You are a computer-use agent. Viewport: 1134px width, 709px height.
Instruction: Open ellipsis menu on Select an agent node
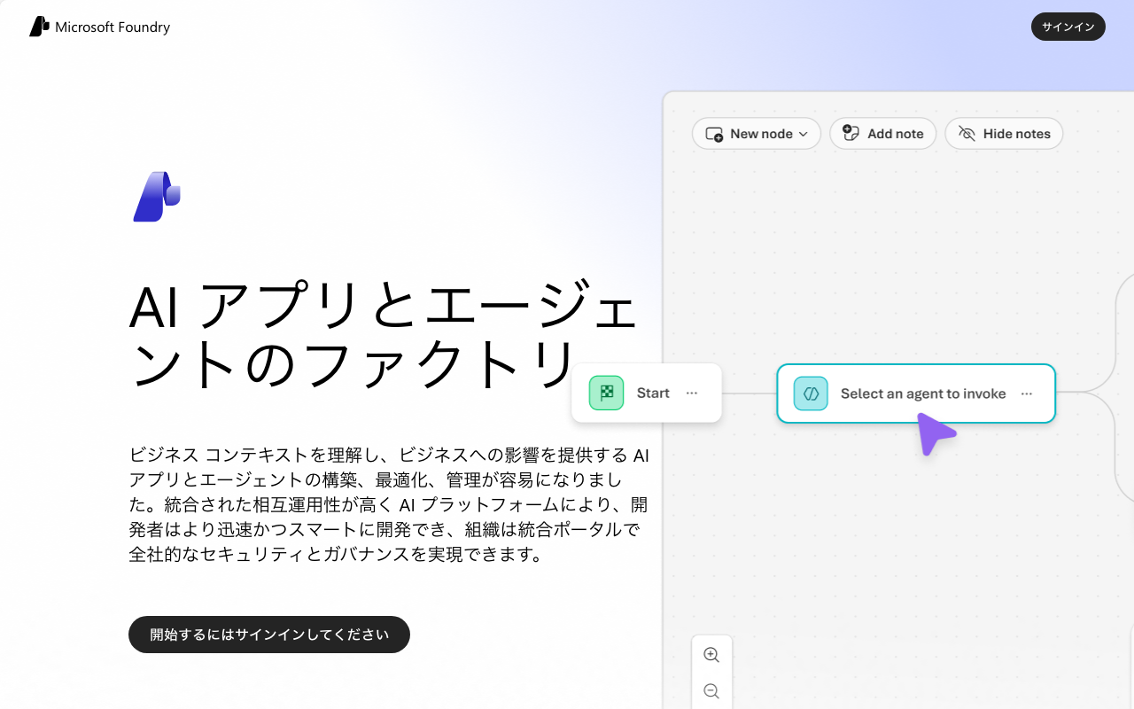[1027, 393]
